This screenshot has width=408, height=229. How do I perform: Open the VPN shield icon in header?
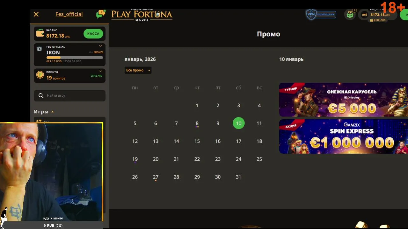point(311,14)
